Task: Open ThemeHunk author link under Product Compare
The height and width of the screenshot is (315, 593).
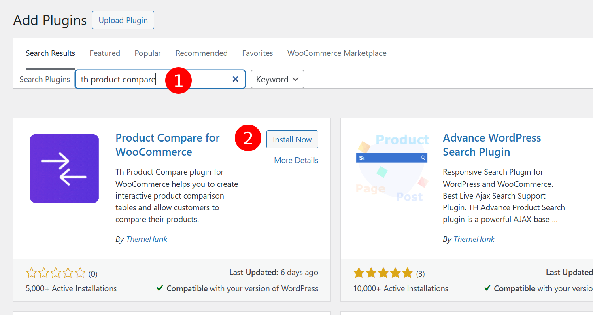Action: click(x=147, y=239)
